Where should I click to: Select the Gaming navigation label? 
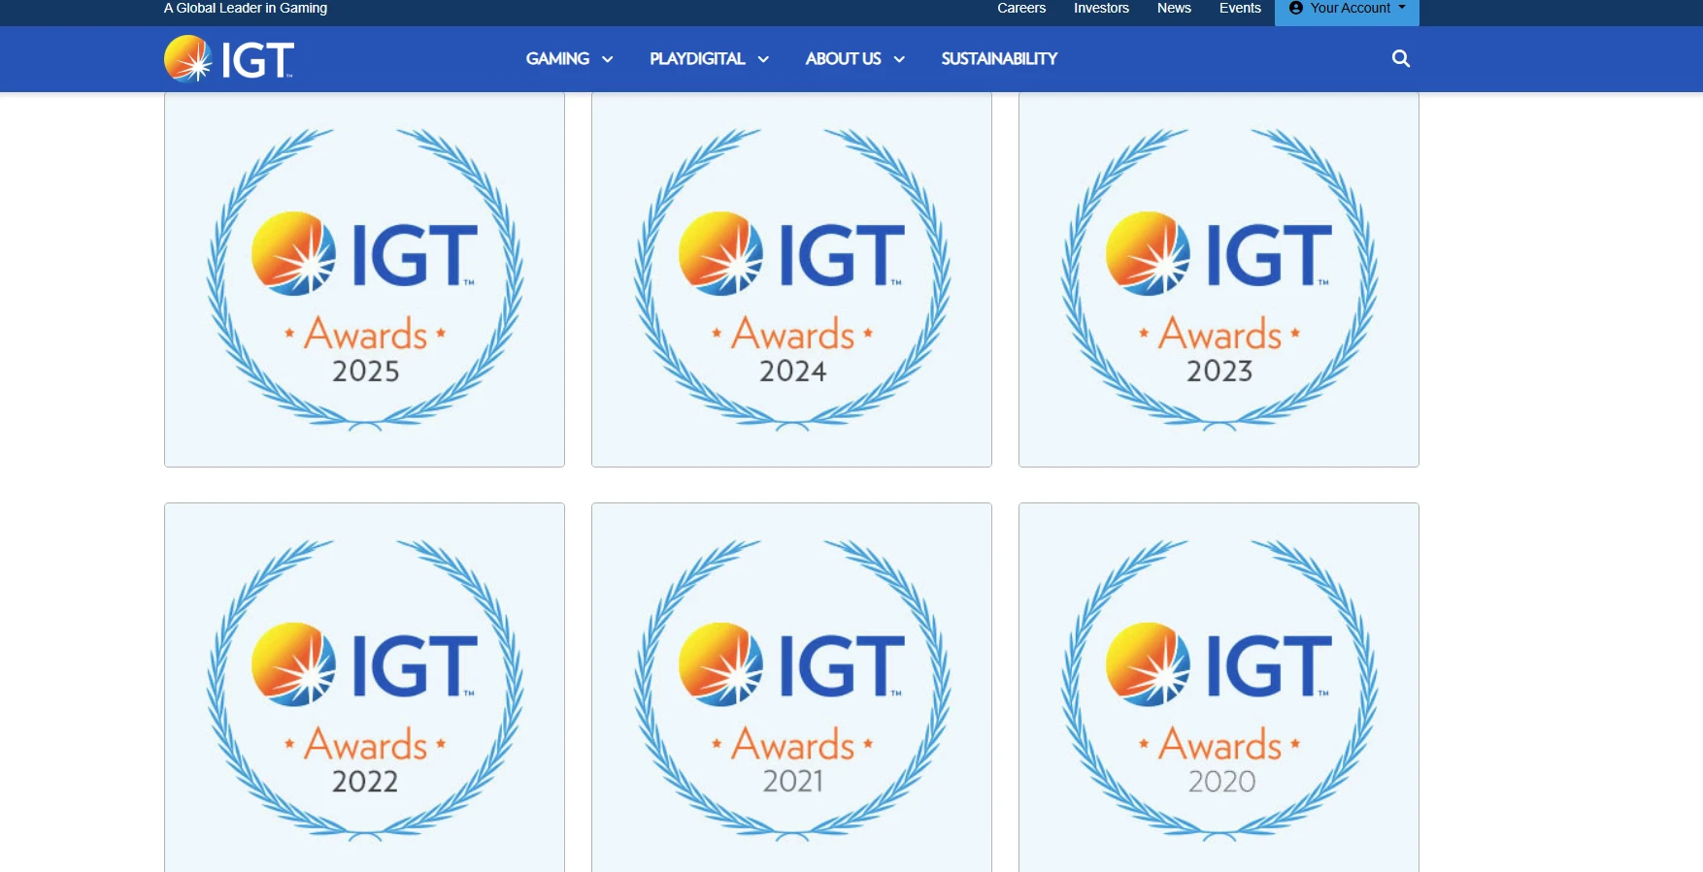click(x=557, y=58)
